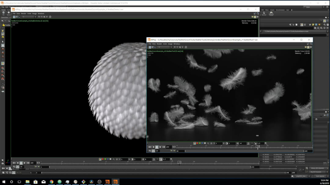Toggle green channel in featherPoof MPlay
This screenshot has width=330, height=185.
200,143
